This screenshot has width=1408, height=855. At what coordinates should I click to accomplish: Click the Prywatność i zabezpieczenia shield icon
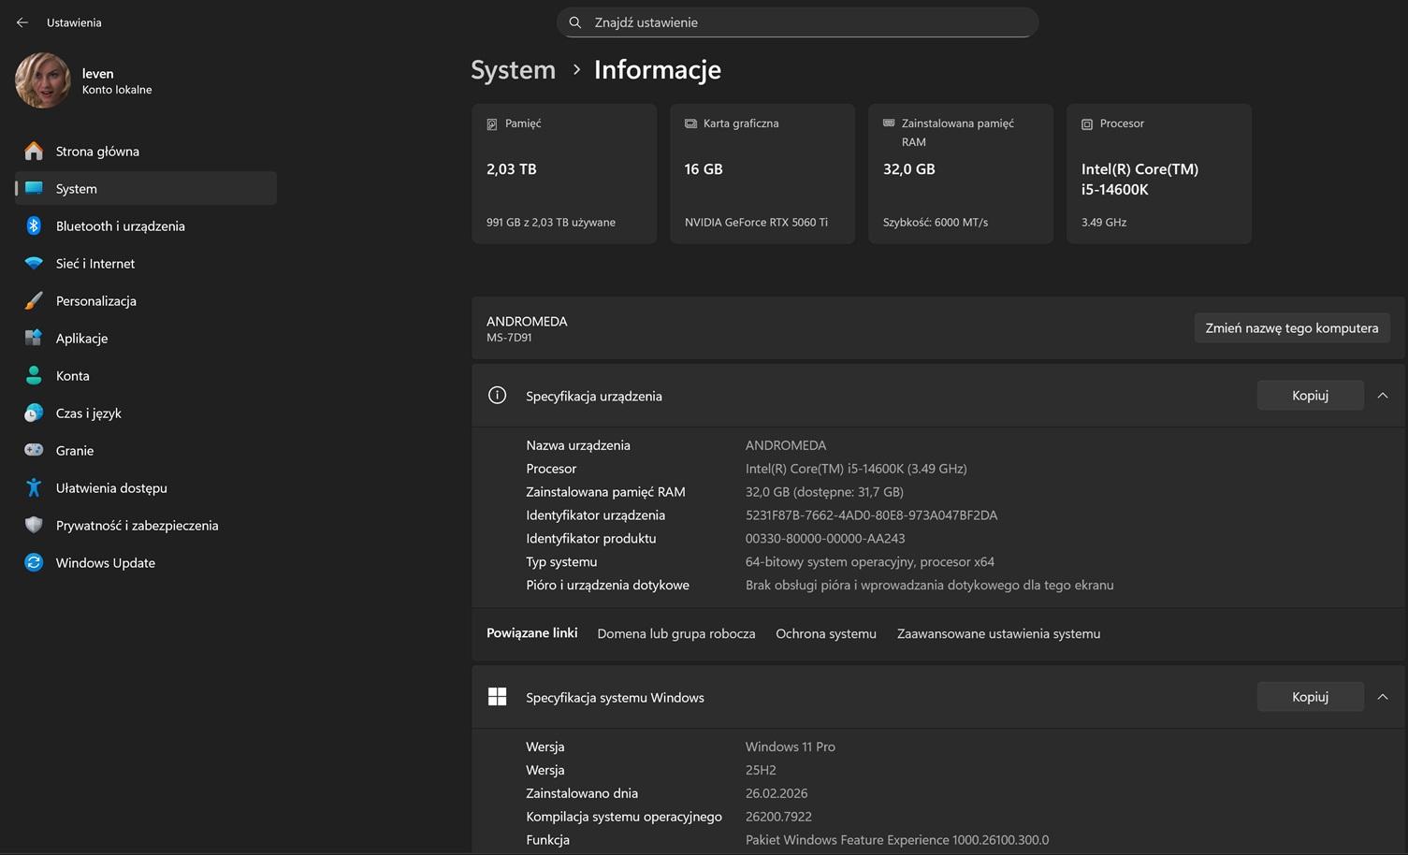click(34, 526)
